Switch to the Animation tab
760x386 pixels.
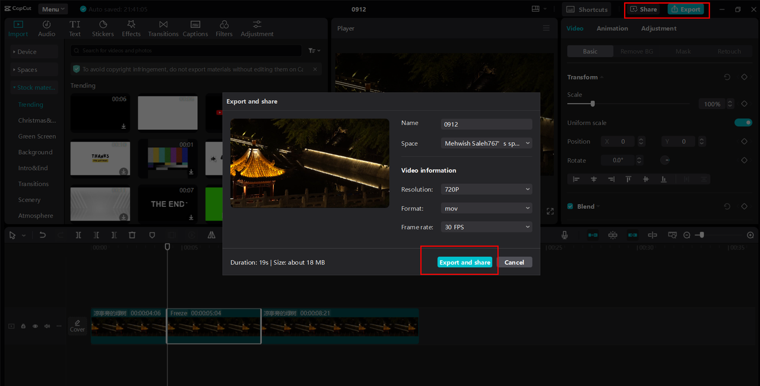pos(612,28)
